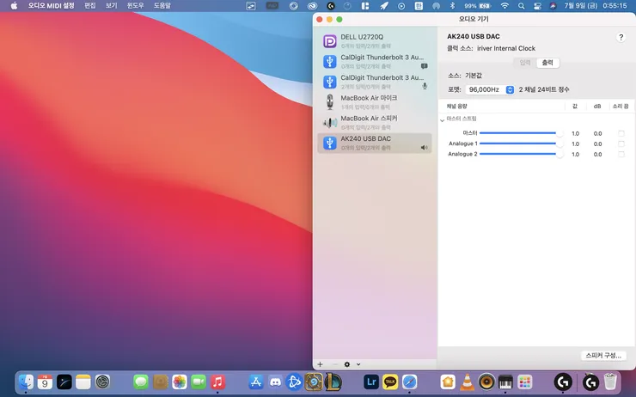Launch Safari from the Dock

click(x=410, y=382)
